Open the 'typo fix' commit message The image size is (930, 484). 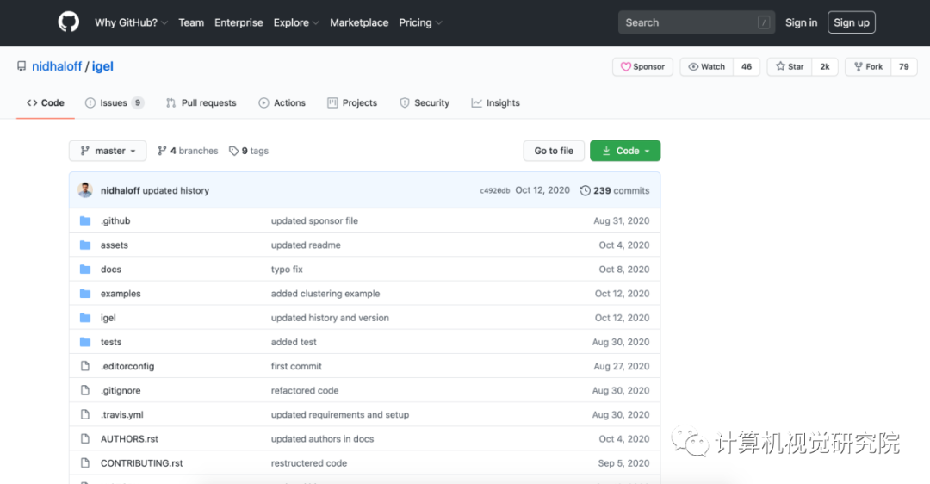point(287,270)
